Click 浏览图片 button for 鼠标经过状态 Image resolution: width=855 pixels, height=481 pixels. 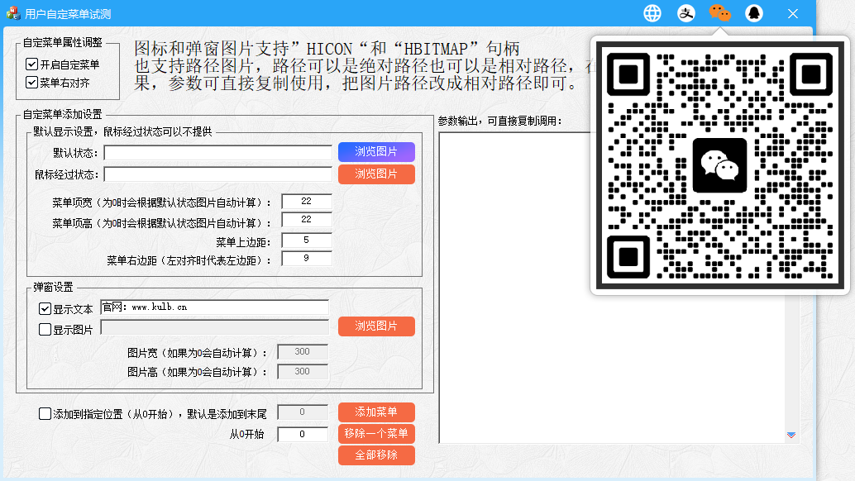point(376,174)
